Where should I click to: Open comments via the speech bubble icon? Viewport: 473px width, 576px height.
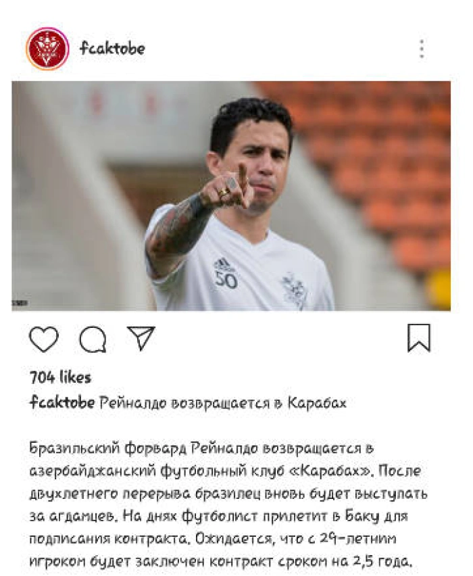(x=93, y=339)
